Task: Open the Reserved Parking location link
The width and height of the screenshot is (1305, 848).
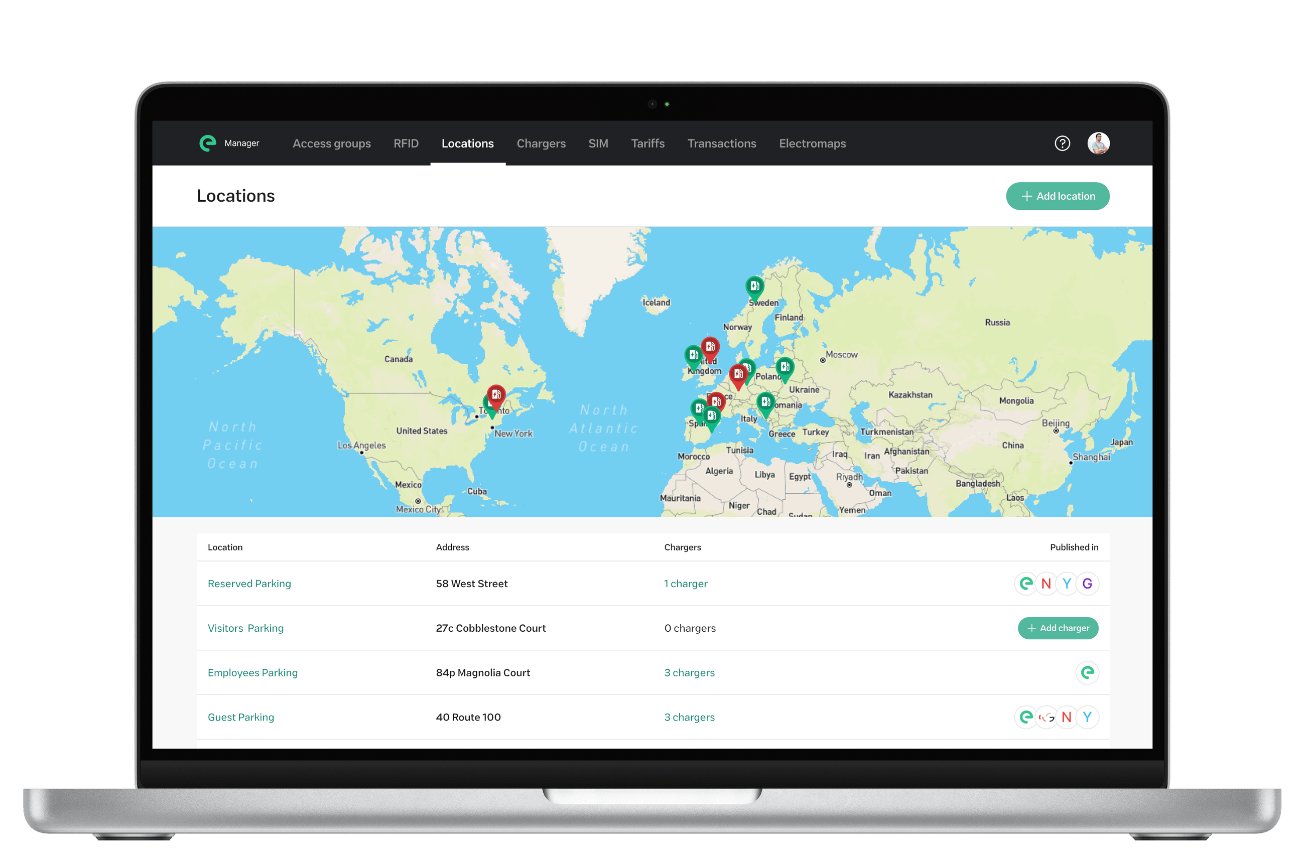Action: [x=249, y=584]
